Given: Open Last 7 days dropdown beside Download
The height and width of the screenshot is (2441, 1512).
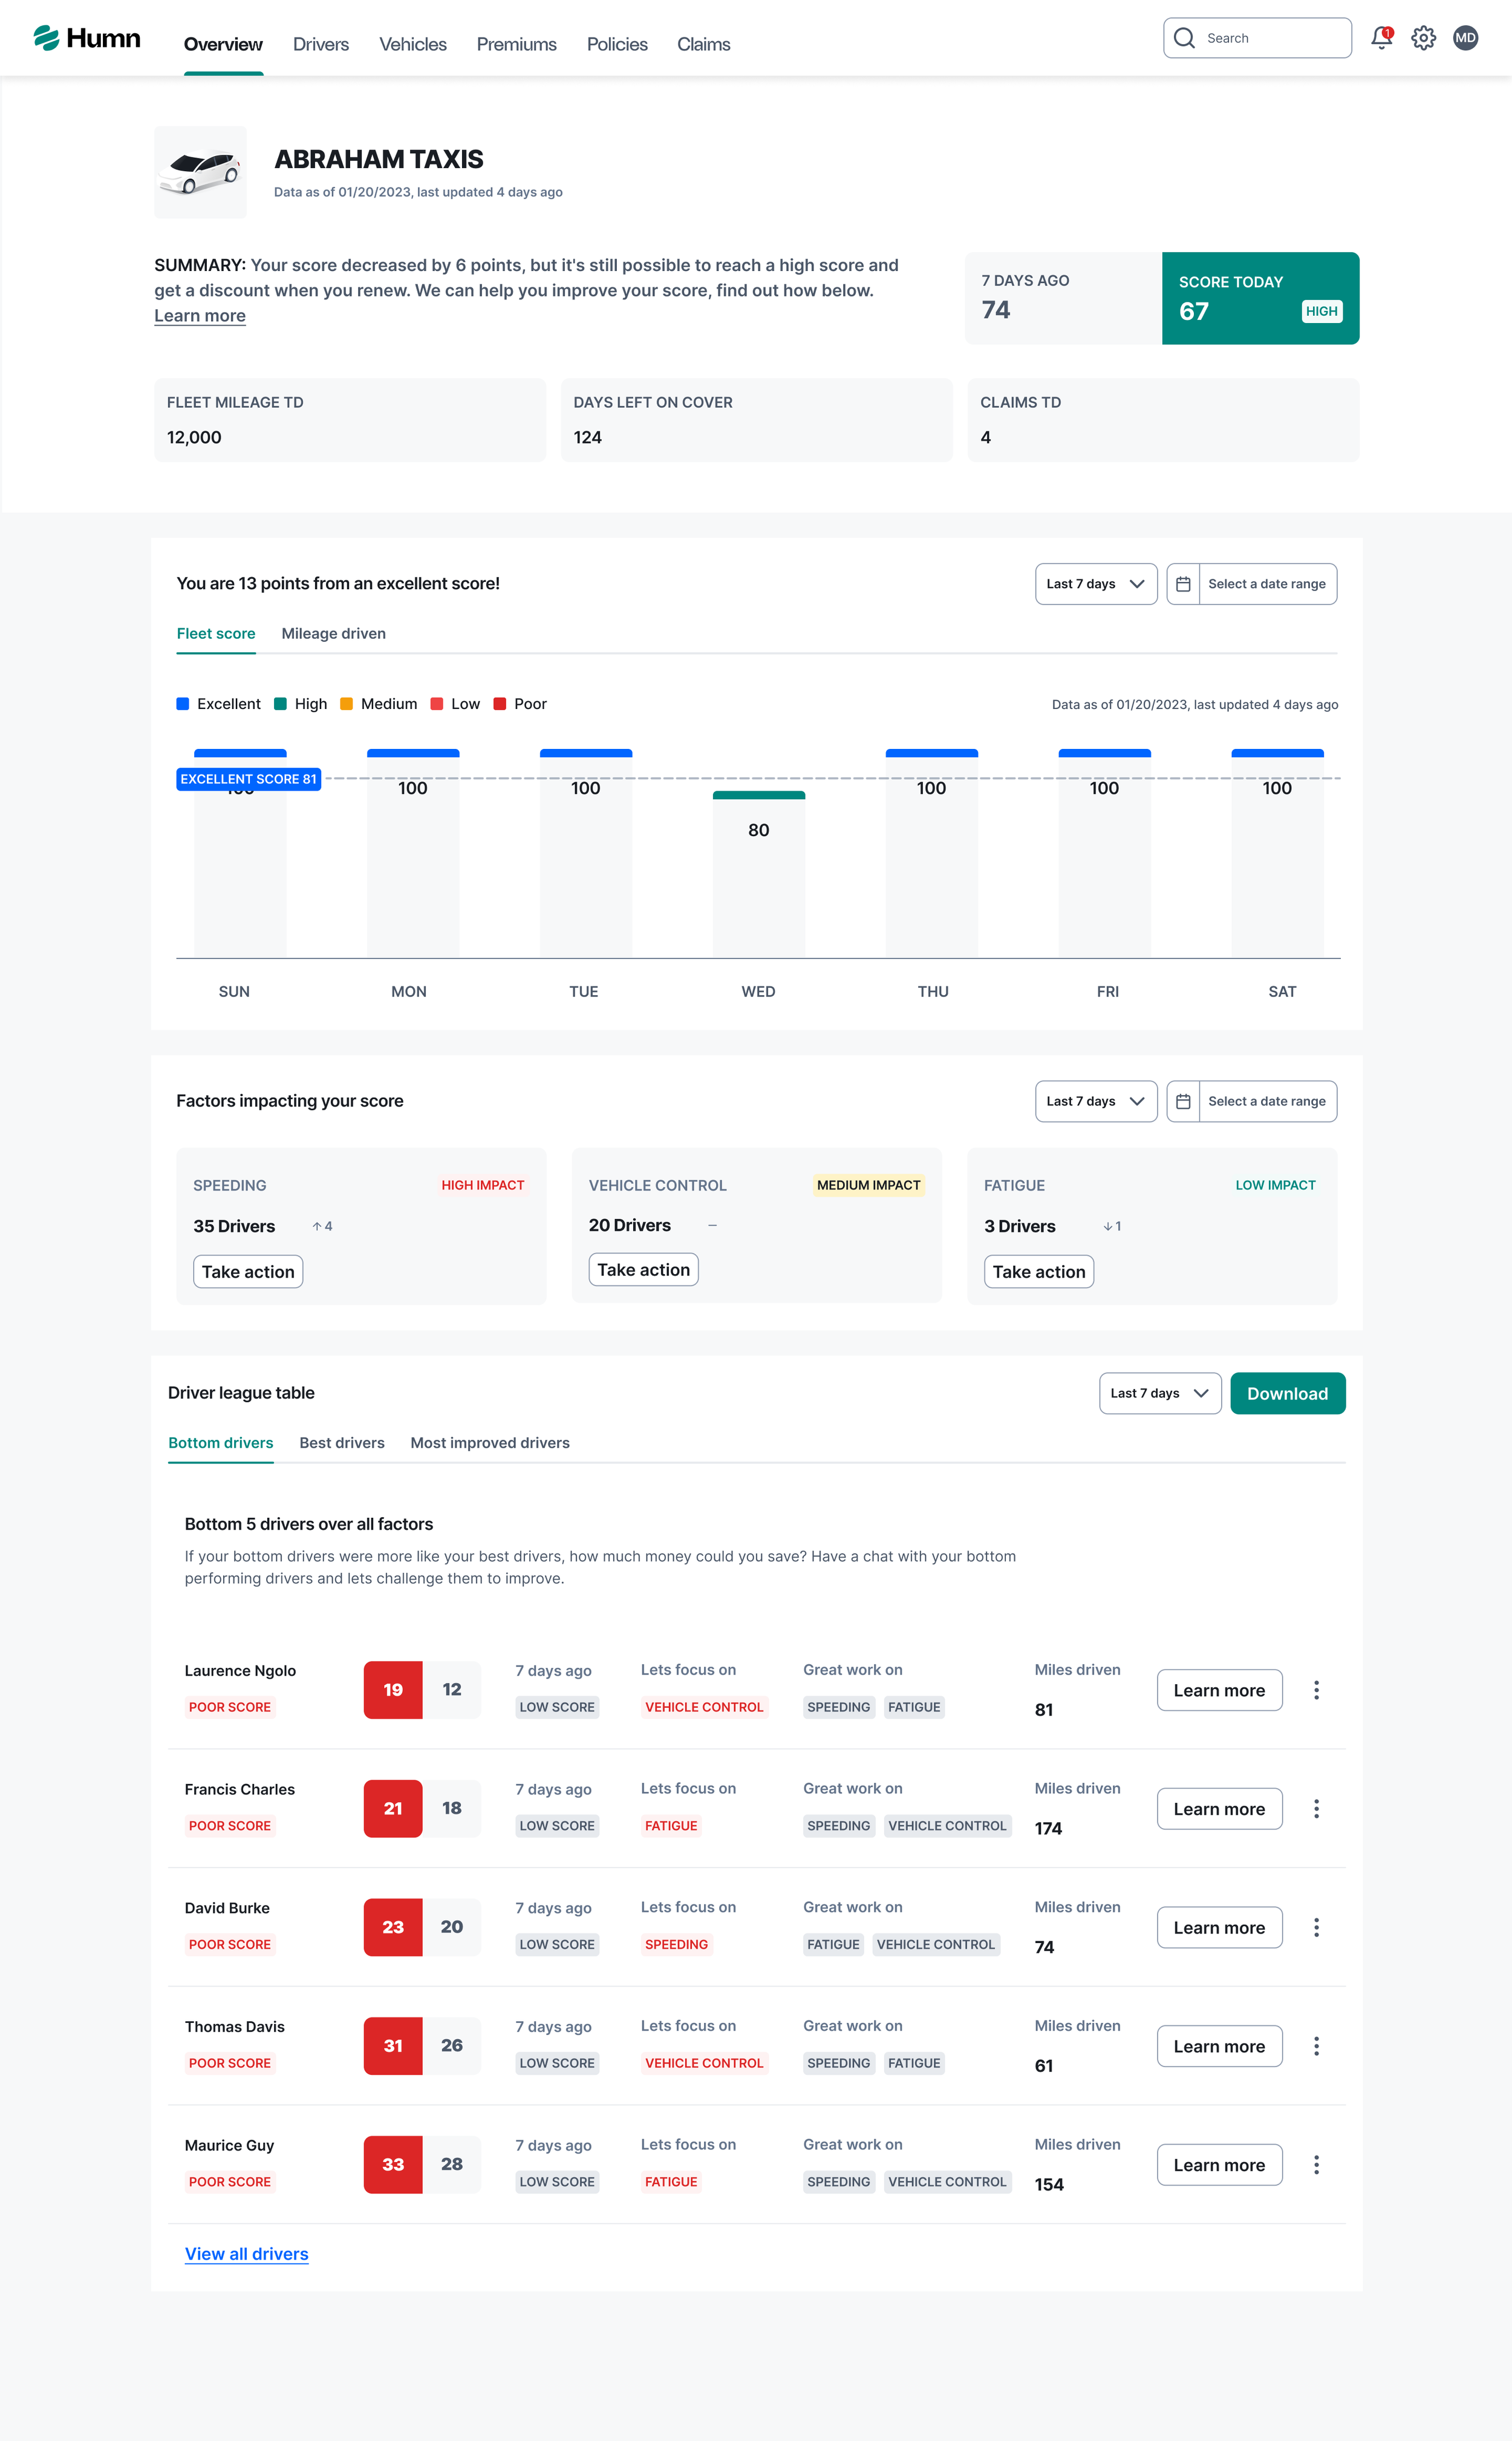Looking at the screenshot, I should (x=1160, y=1393).
